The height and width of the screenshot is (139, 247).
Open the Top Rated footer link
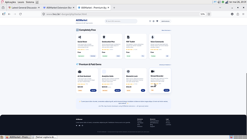tap(140, 123)
